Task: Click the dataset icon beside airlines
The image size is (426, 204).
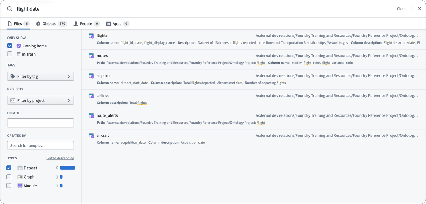Action: (x=92, y=96)
